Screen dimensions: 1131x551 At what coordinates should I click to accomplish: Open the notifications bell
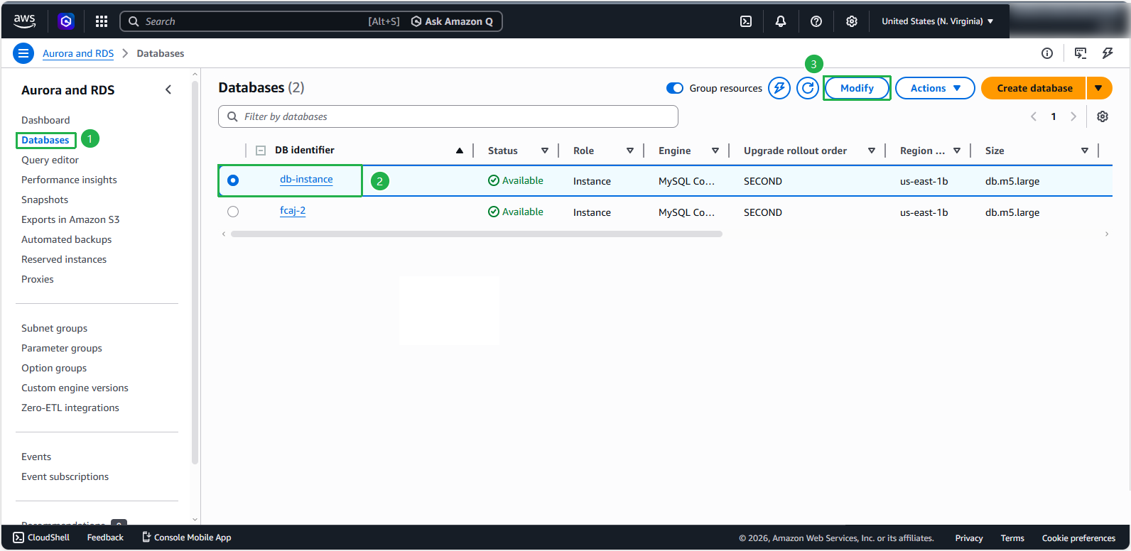pos(781,21)
